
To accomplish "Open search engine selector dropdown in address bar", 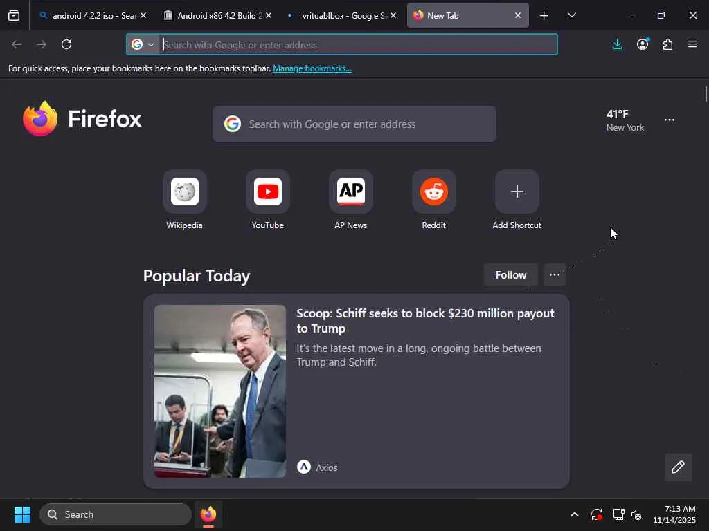I will click(x=143, y=44).
